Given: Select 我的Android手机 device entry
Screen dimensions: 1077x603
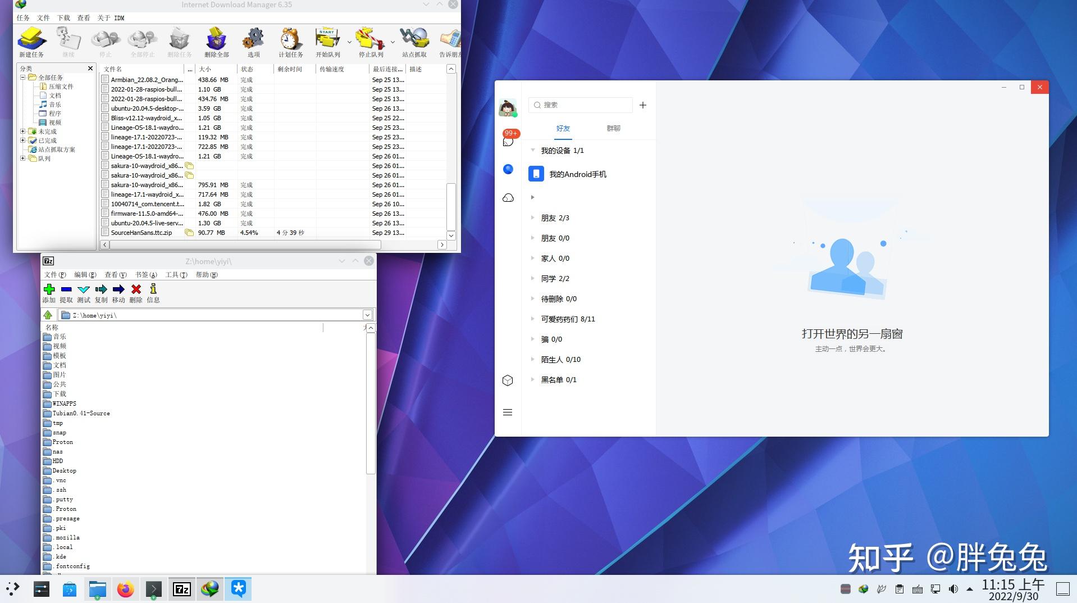Looking at the screenshot, I should (x=588, y=174).
